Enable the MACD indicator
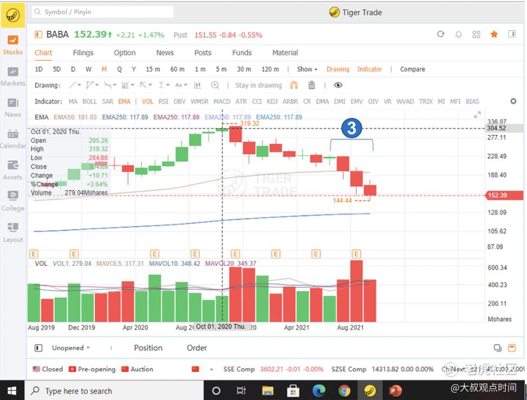The height and width of the screenshot is (400, 527). 222,102
